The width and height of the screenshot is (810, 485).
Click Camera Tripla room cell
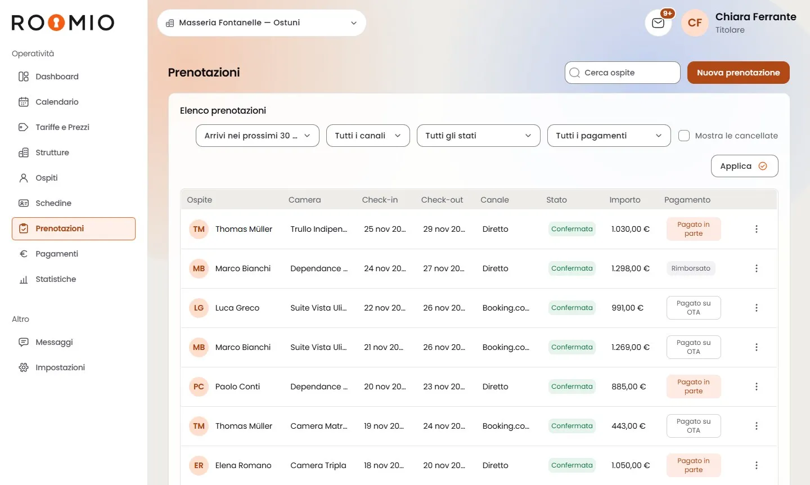coord(318,465)
